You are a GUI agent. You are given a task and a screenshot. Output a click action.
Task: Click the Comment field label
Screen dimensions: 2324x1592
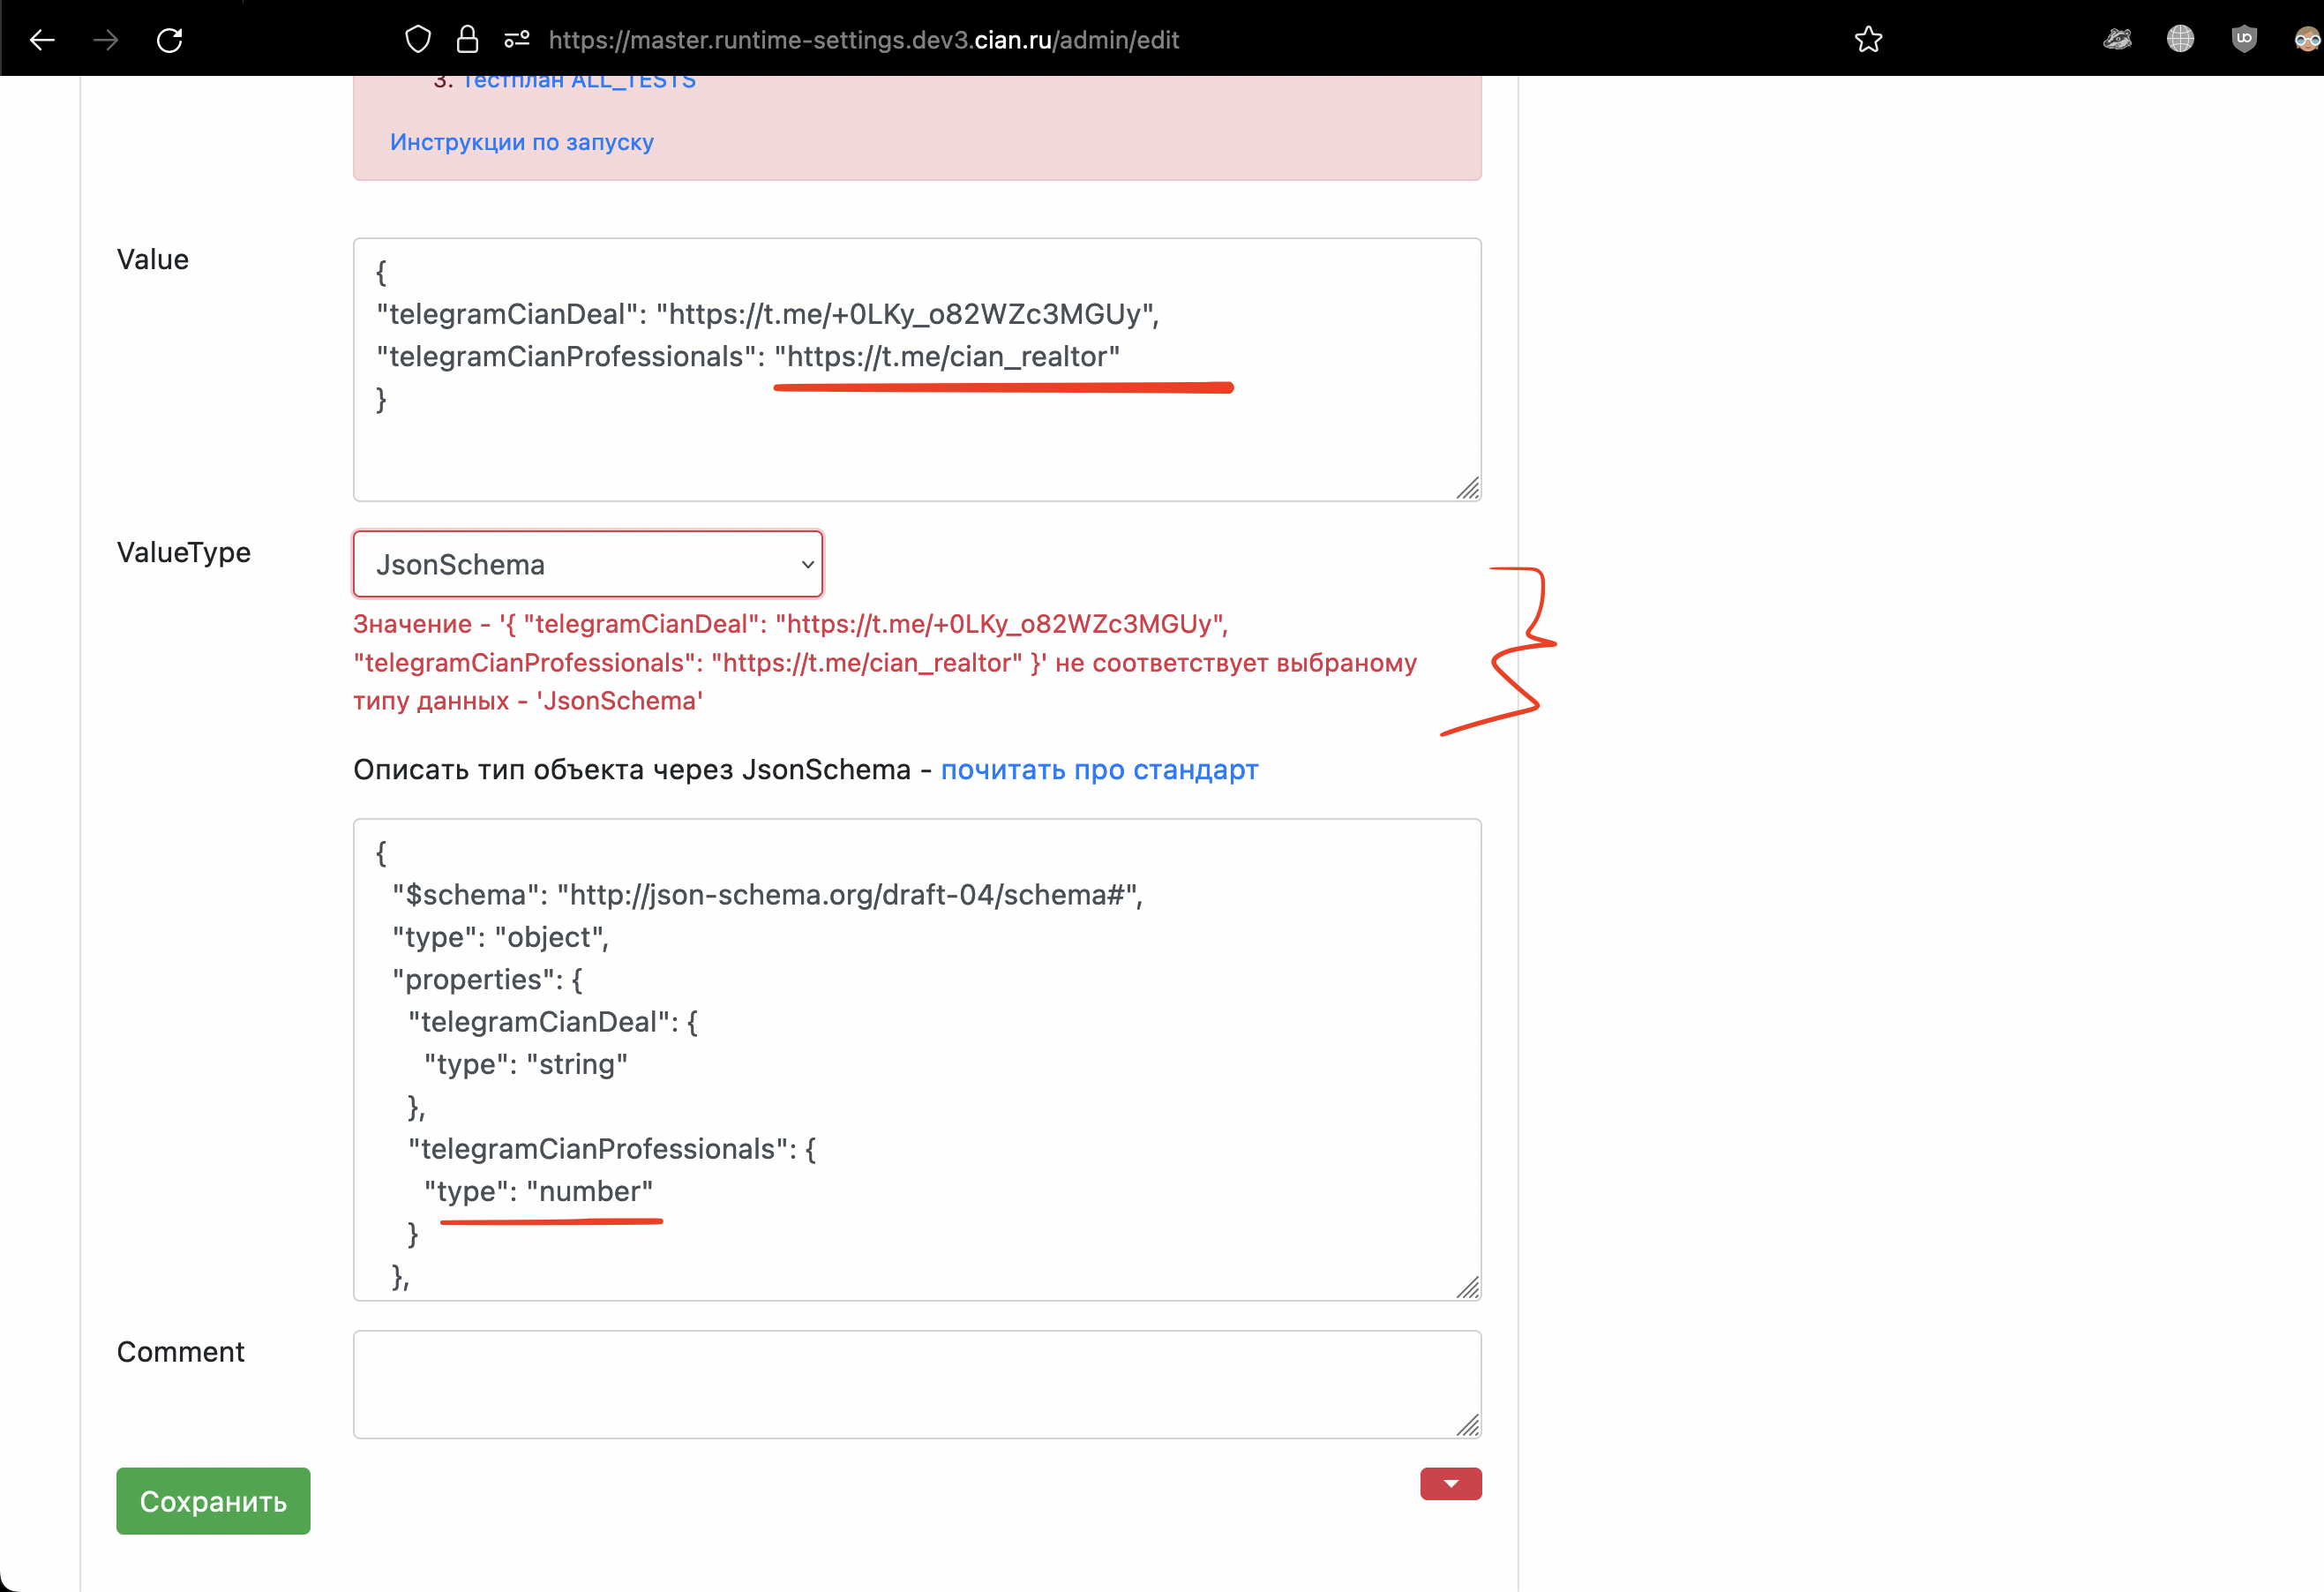click(181, 1352)
